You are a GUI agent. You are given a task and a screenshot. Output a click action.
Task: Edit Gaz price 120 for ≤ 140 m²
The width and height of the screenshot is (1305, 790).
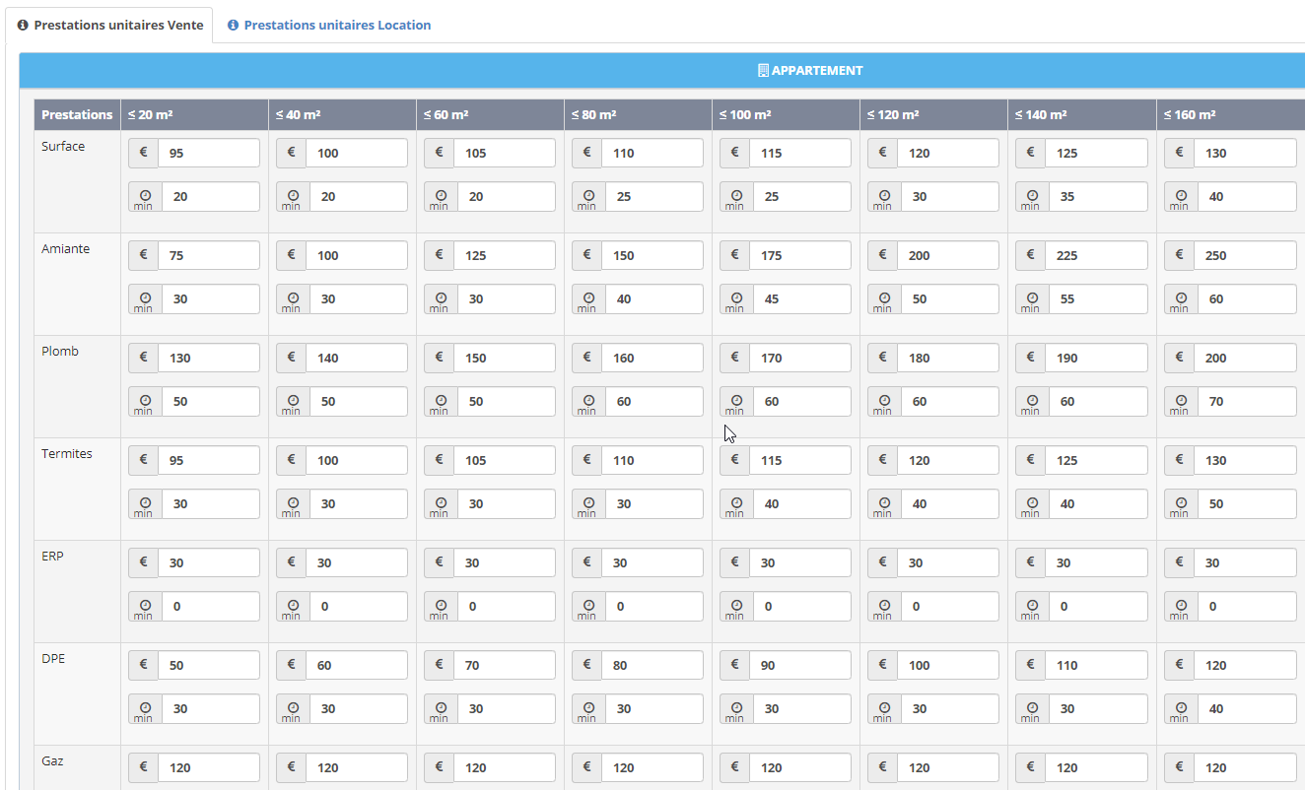click(x=1097, y=767)
